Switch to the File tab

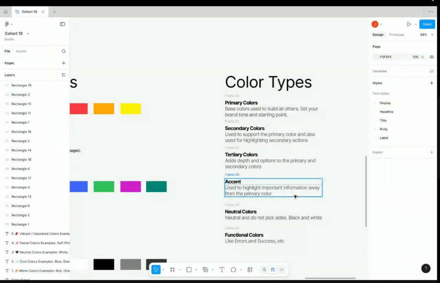tap(7, 51)
